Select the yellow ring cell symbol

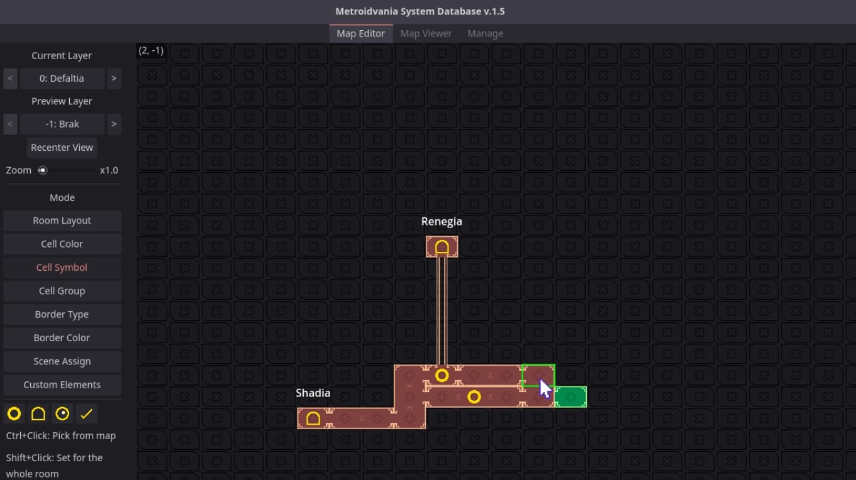pos(14,413)
